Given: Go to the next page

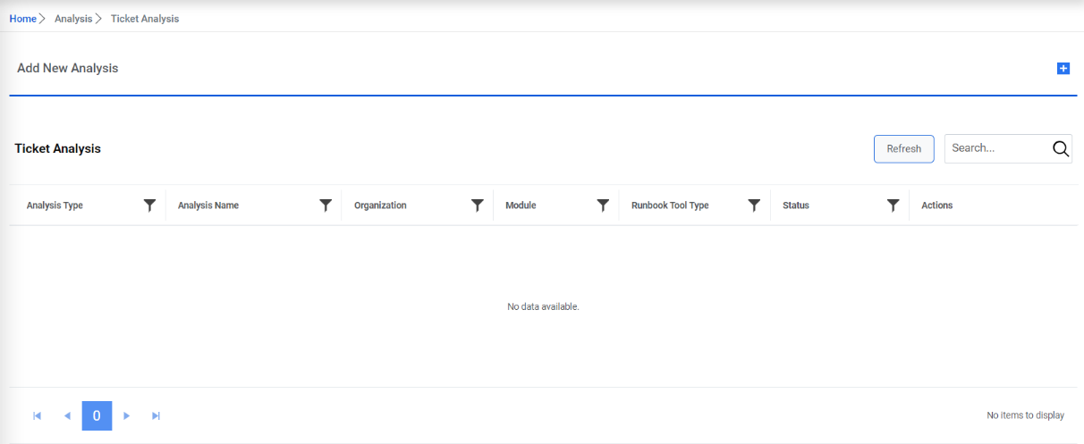Looking at the screenshot, I should [x=127, y=415].
